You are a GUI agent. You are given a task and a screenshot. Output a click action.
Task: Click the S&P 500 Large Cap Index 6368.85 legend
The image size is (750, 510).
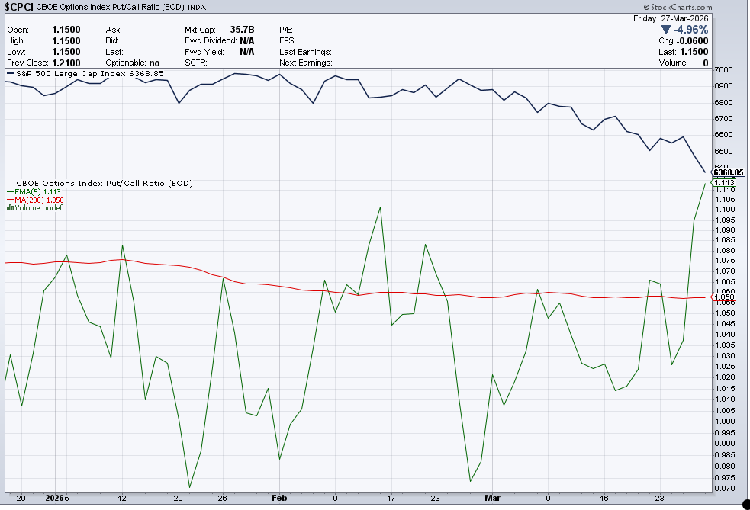(90, 74)
